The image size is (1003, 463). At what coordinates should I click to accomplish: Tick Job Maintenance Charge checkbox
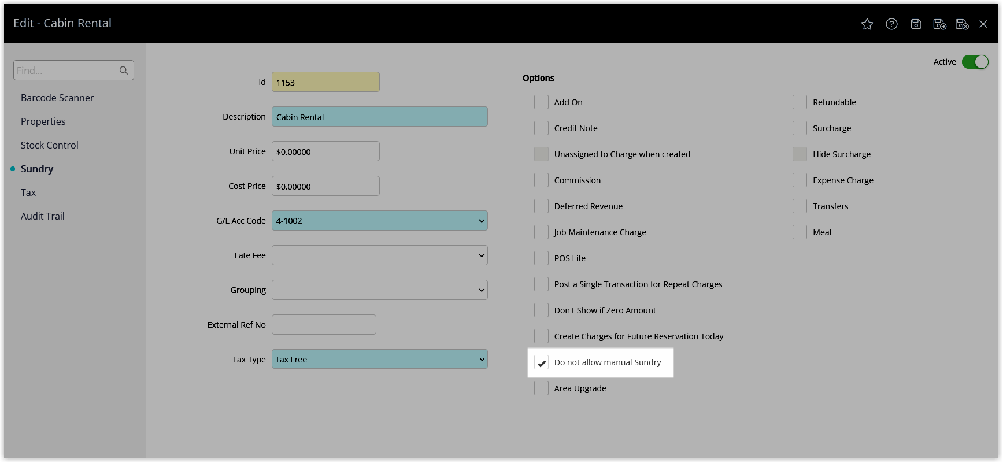pyautogui.click(x=541, y=232)
